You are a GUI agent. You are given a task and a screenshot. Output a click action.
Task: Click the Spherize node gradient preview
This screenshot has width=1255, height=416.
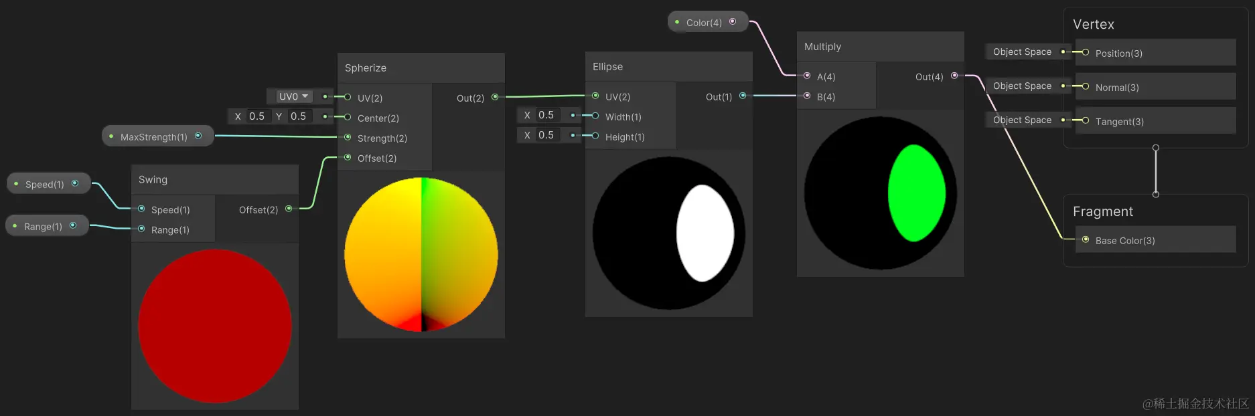pyautogui.click(x=421, y=254)
